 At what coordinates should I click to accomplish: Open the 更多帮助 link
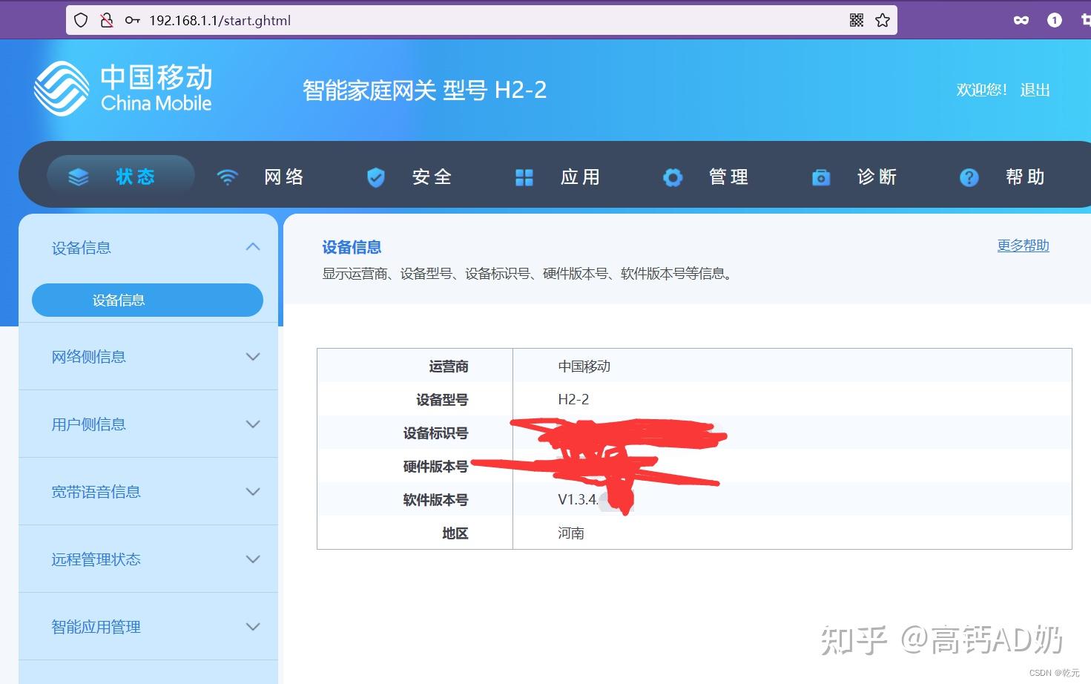tap(1023, 246)
